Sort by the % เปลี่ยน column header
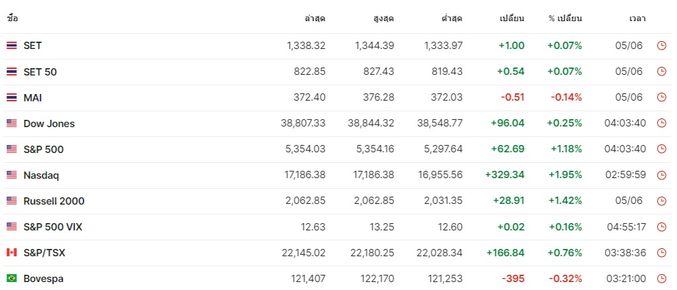 (565, 19)
